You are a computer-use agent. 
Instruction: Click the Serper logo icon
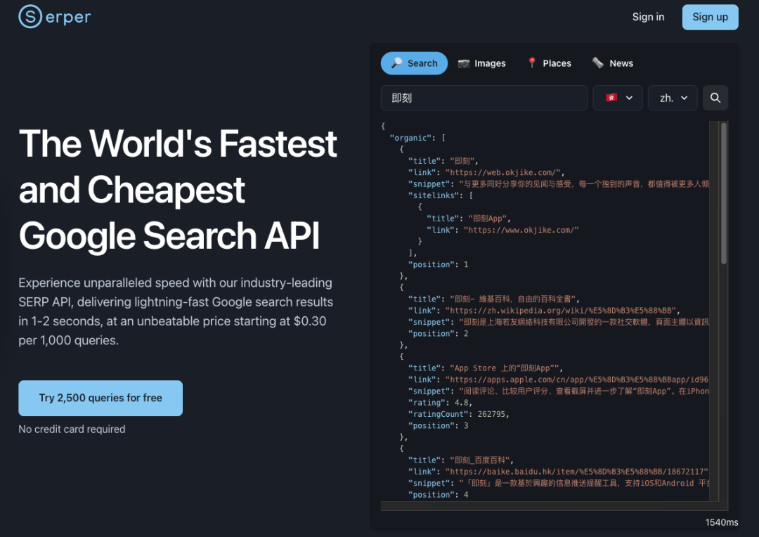coord(30,17)
